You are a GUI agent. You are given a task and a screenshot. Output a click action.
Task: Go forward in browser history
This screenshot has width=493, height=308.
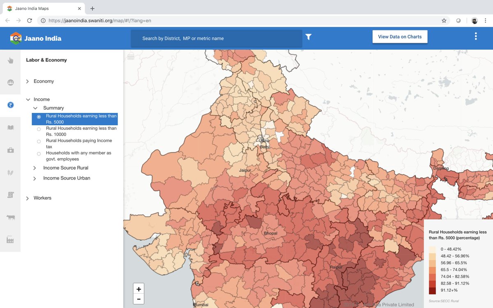point(18,20)
